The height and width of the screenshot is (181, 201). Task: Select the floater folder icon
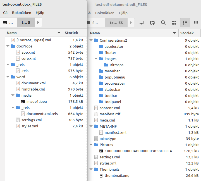(x=101, y=53)
